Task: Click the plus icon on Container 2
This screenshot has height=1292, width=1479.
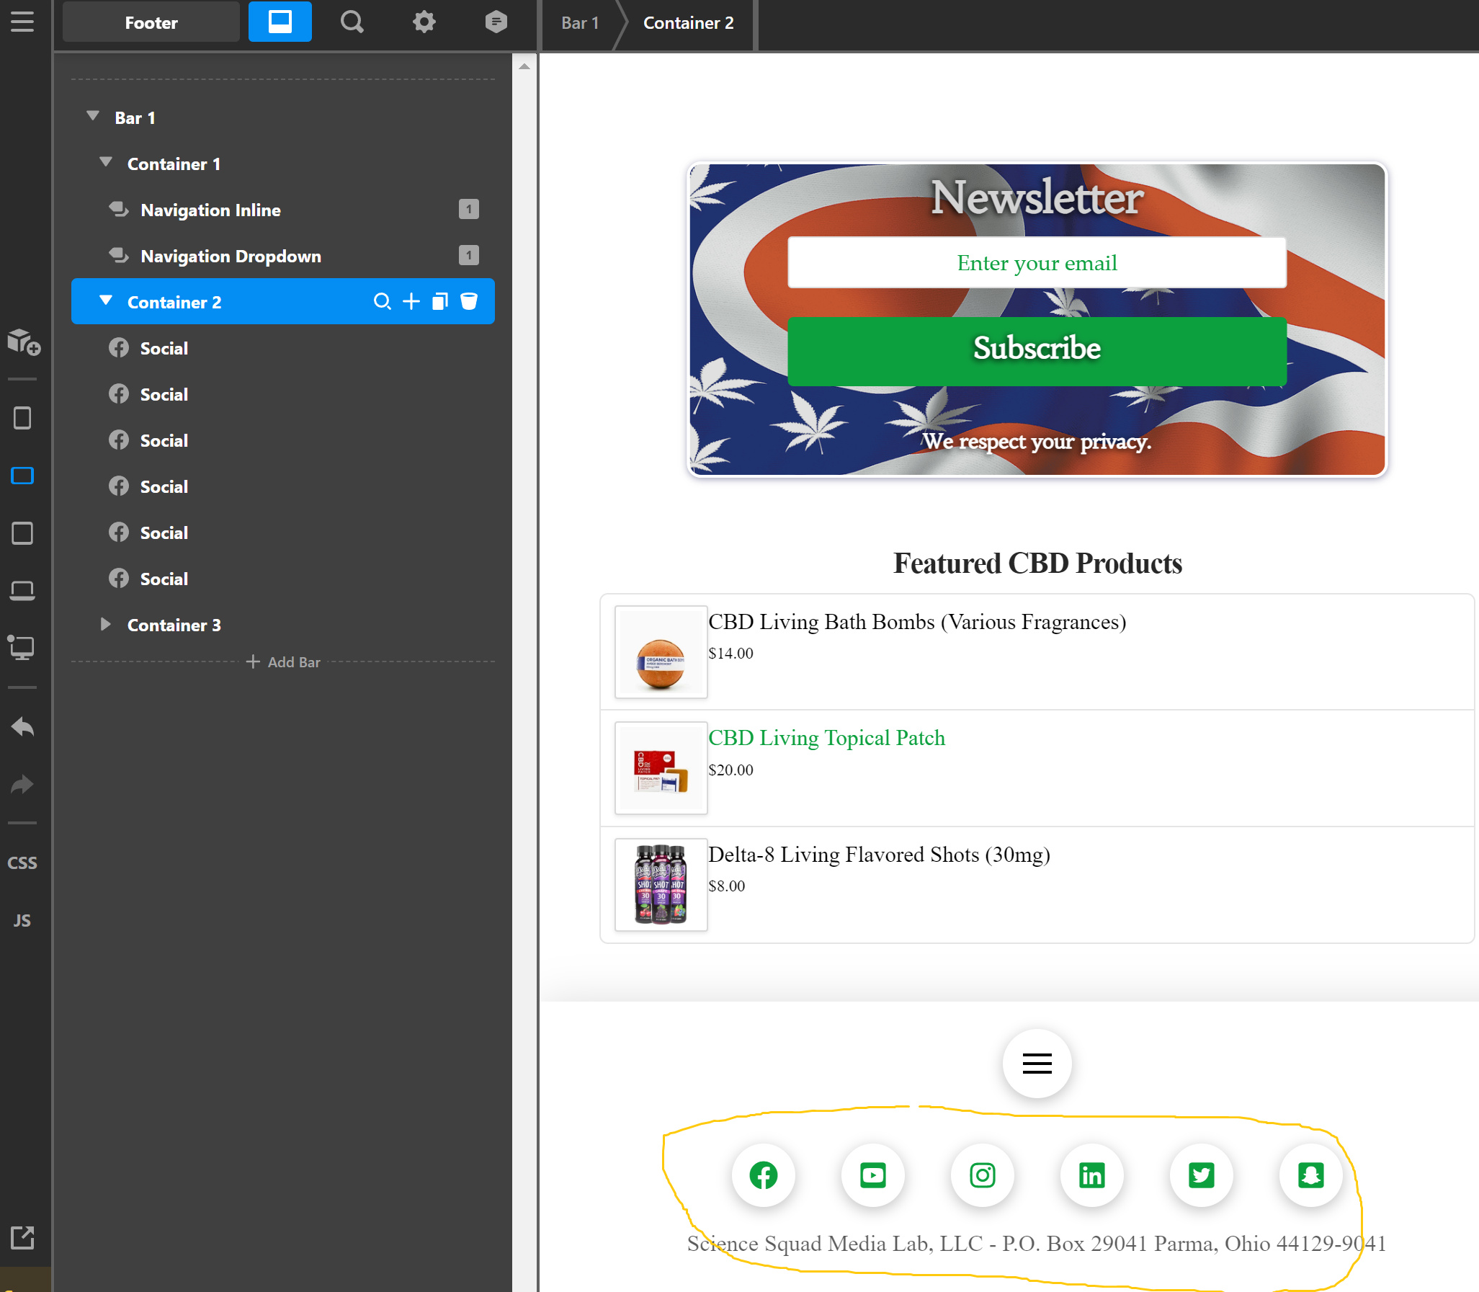Action: 411,301
